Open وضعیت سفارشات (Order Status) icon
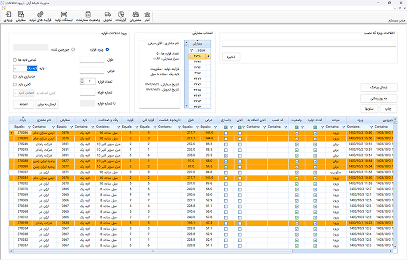 [x=88, y=17]
